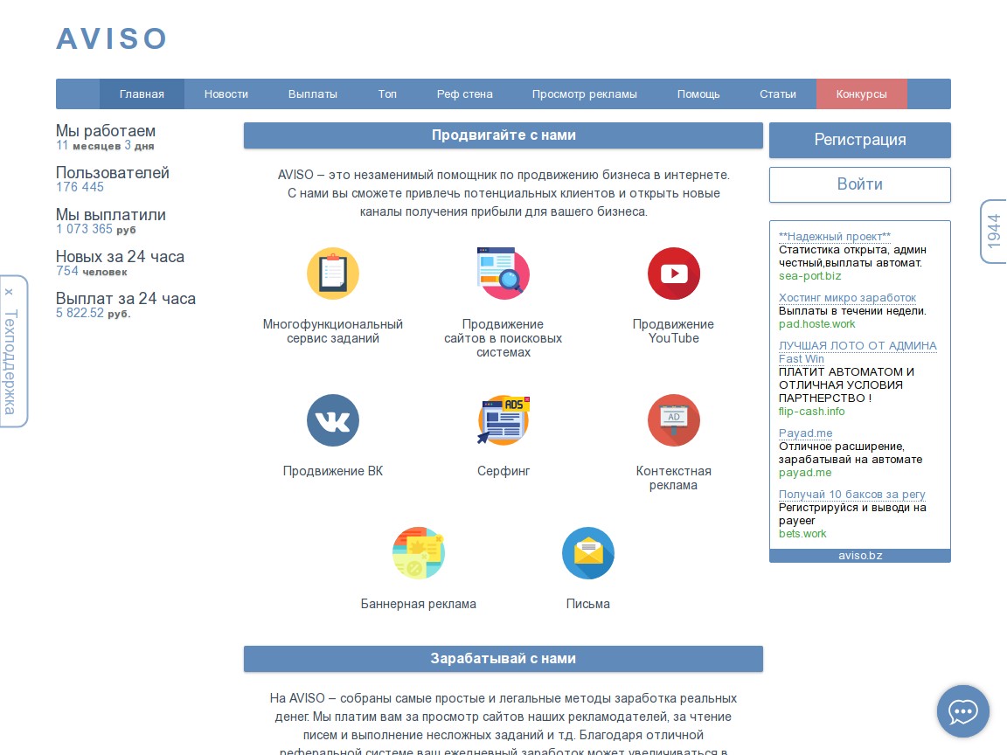
Task: Open the YouTube promotion icon
Action: tap(674, 274)
